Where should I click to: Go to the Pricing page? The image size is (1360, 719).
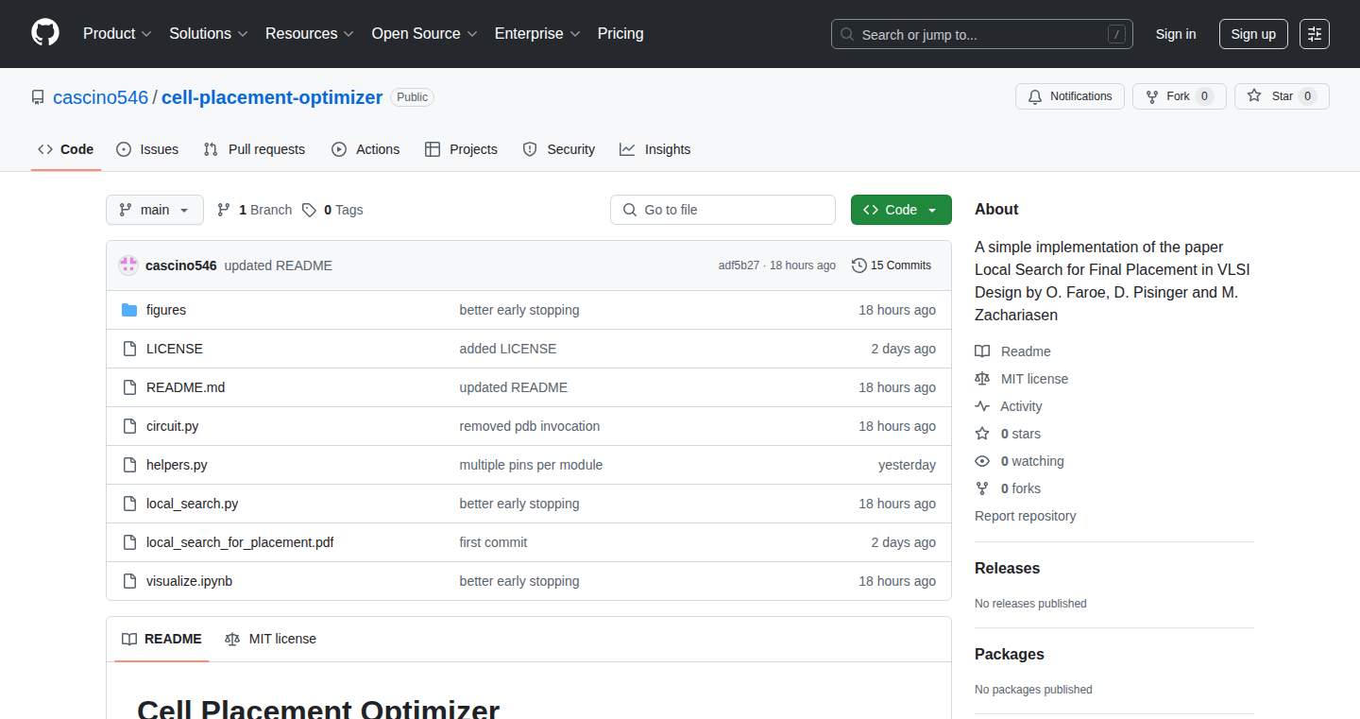click(620, 34)
